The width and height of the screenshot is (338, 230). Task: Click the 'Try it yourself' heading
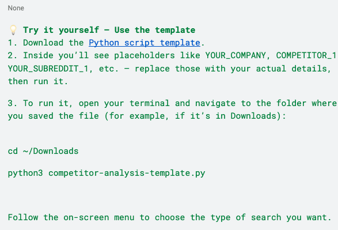tap(61, 30)
